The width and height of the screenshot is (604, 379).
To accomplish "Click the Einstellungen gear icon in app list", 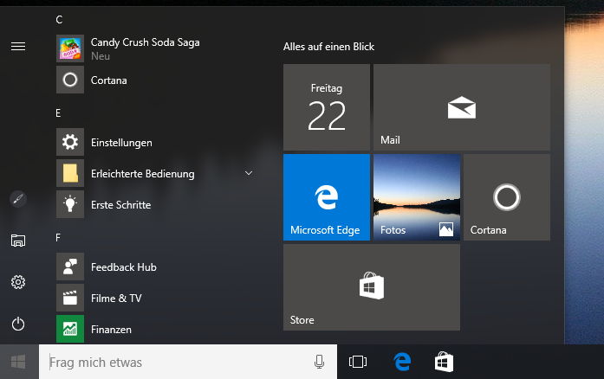I will coord(70,142).
